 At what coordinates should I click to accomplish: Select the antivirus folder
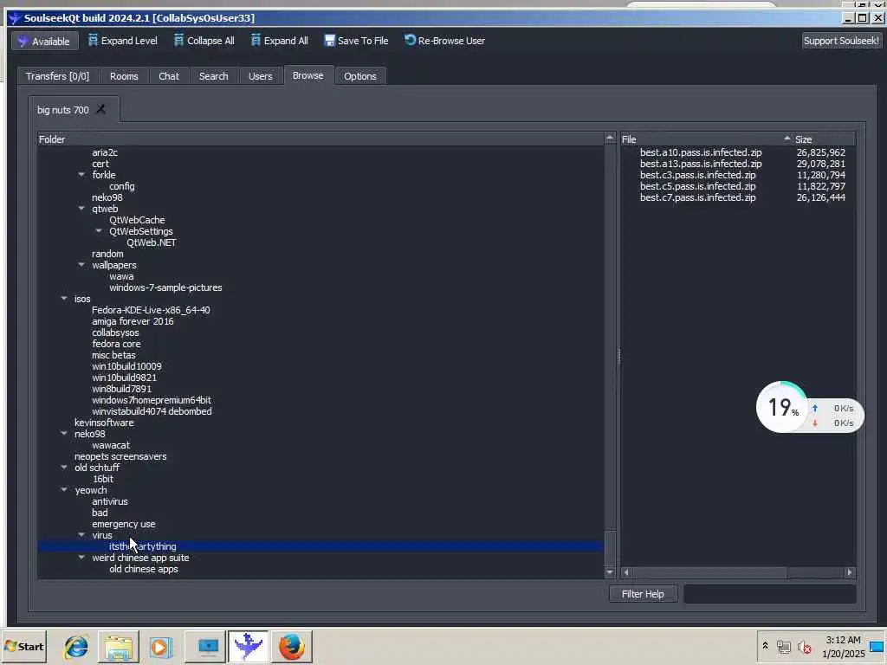pyautogui.click(x=110, y=501)
